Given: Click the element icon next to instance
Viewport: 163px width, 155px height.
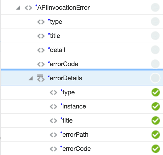Looking at the screenshot, I should pos(53,106).
